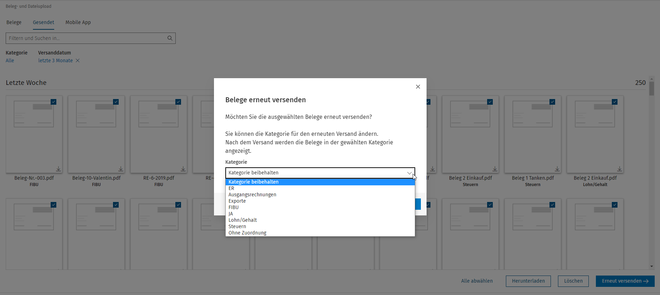
Task: Click the Herunterladen button
Action: pos(528,281)
